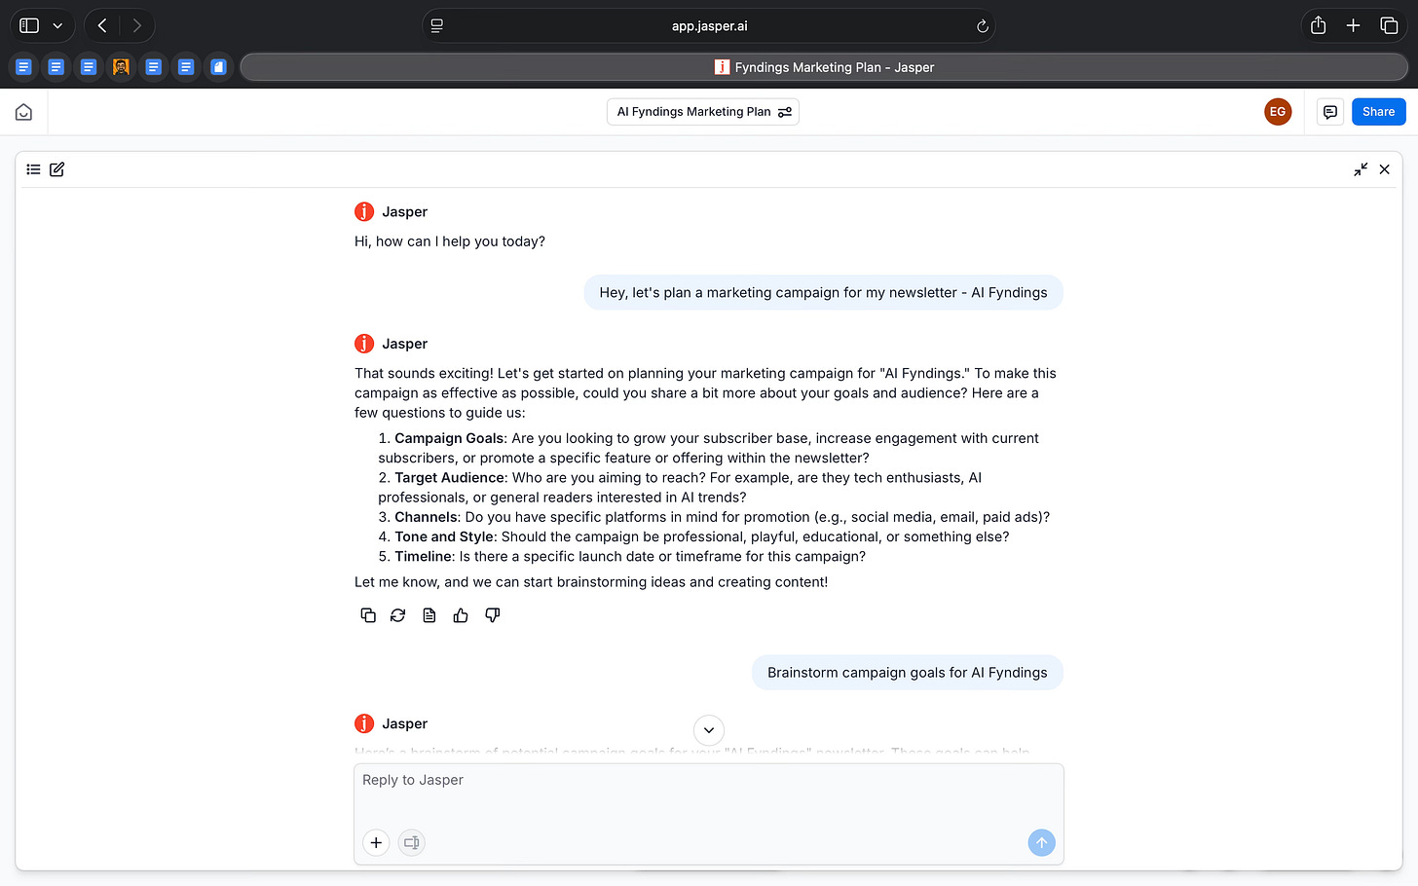
Task: Switch to the pinned tab with face avatar
Action: (x=121, y=67)
